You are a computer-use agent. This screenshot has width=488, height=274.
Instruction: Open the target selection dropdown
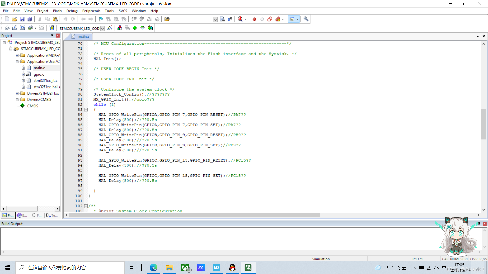tap(103, 28)
